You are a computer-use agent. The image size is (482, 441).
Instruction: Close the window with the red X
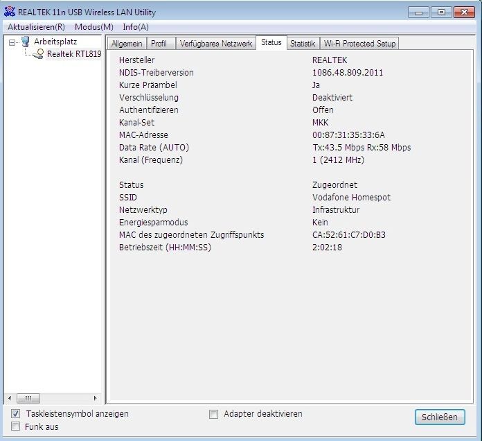coord(464,12)
